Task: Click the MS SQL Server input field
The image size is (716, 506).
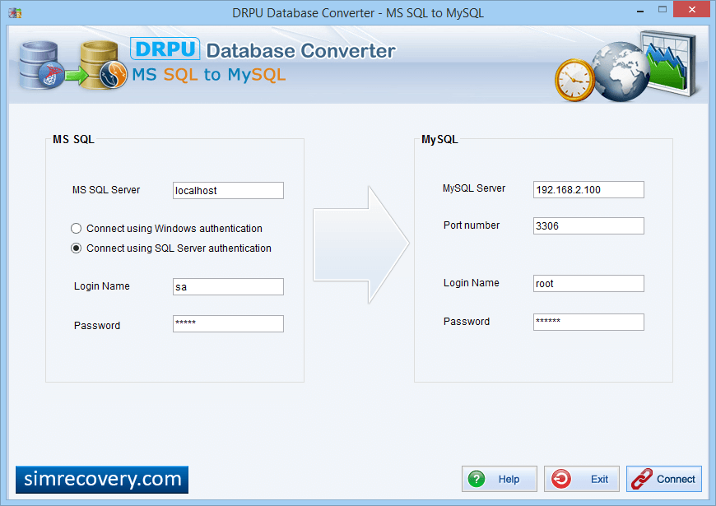Action: click(x=228, y=190)
